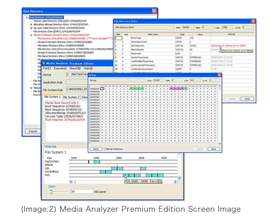Expand Allocation Bitmap Directory Entry node

[31, 25]
